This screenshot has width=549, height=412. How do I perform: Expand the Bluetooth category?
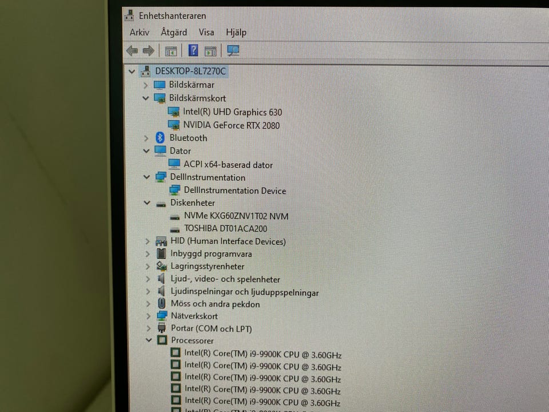click(146, 138)
